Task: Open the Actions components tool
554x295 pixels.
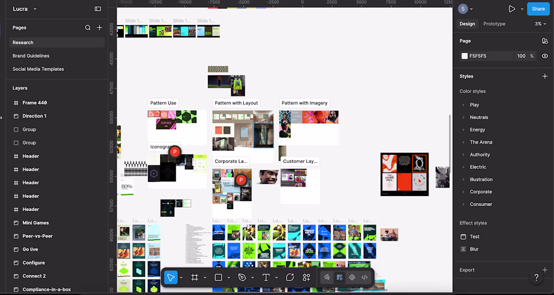Action: (306, 278)
